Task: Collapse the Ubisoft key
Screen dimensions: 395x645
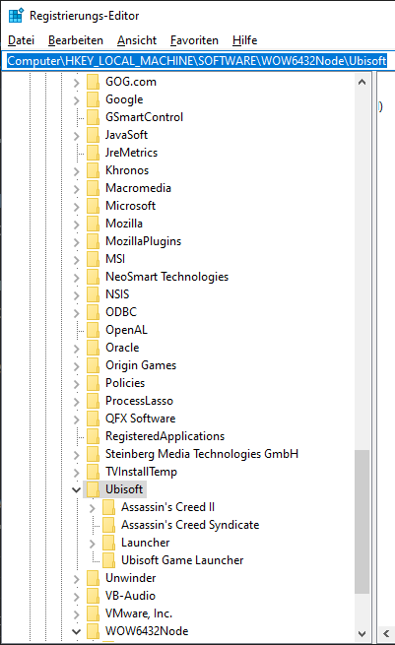Action: click(76, 489)
